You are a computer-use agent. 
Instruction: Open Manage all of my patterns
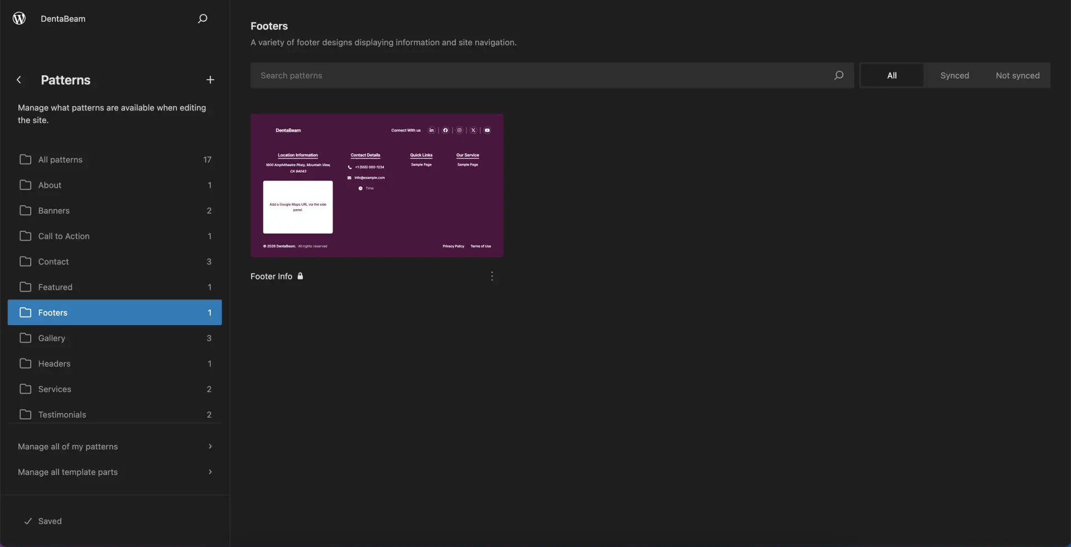[115, 447]
